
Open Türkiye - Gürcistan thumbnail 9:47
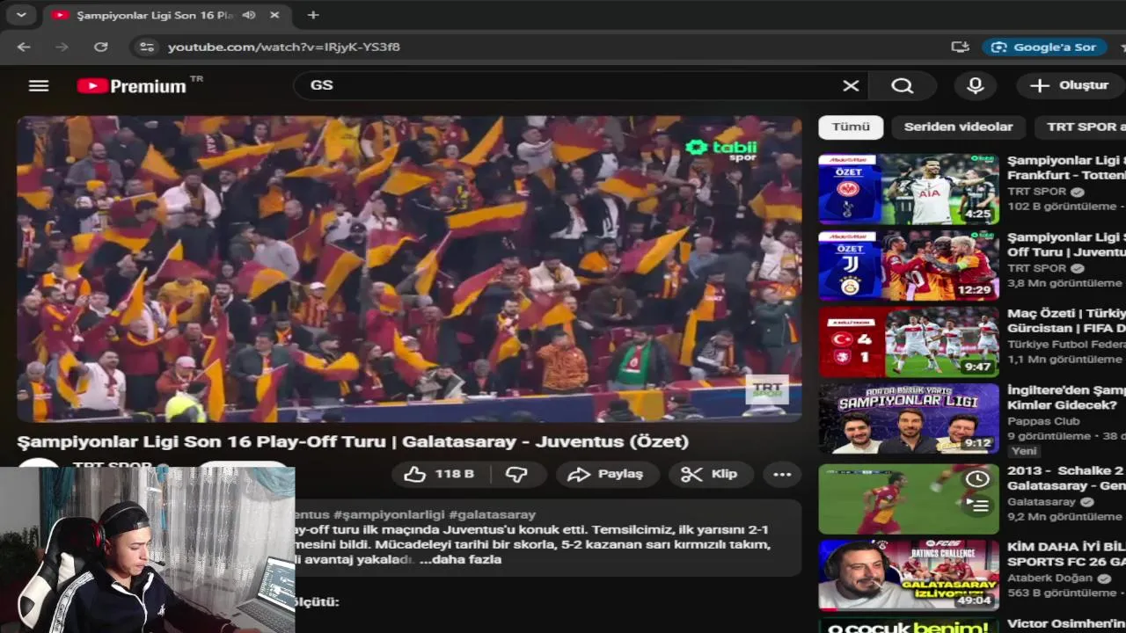(x=909, y=342)
